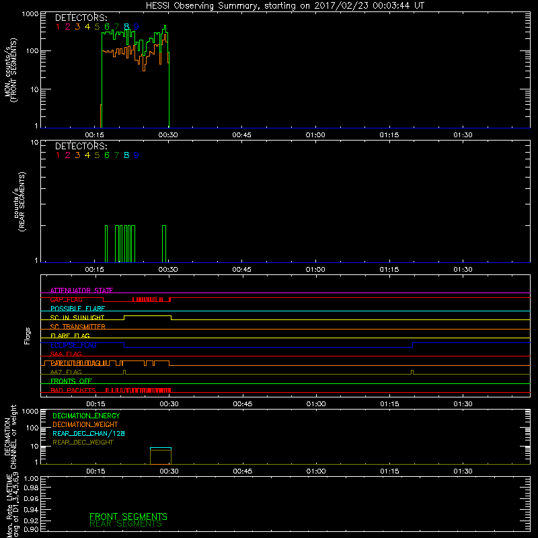The image size is (538, 538).
Task: Click the BAD_PACKETS flag label
Action: click(x=73, y=390)
